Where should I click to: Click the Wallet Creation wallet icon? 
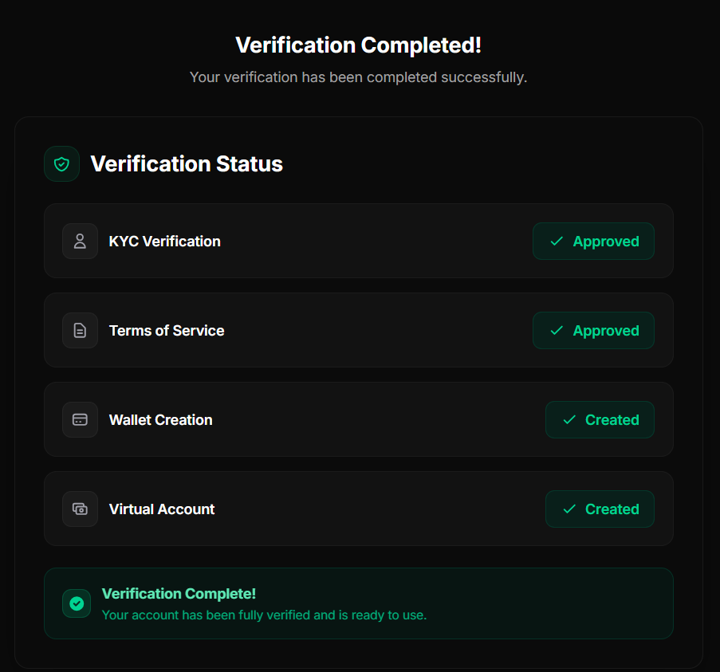coord(80,419)
